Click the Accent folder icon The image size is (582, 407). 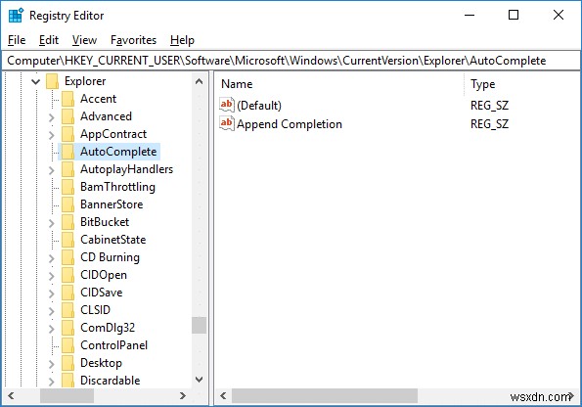point(67,99)
